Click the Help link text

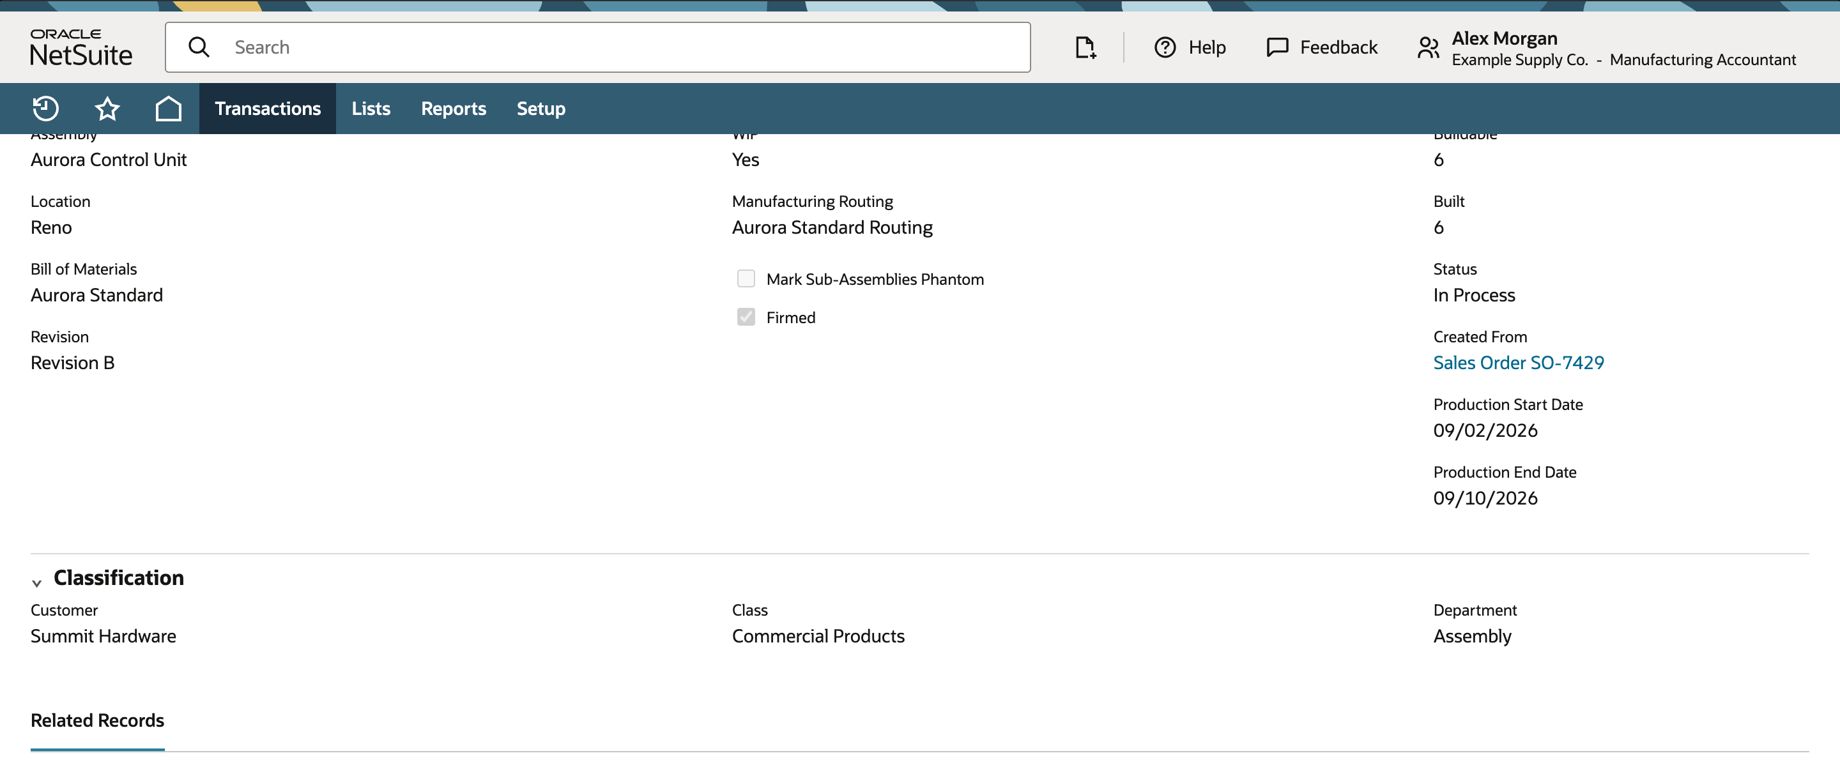click(1206, 47)
